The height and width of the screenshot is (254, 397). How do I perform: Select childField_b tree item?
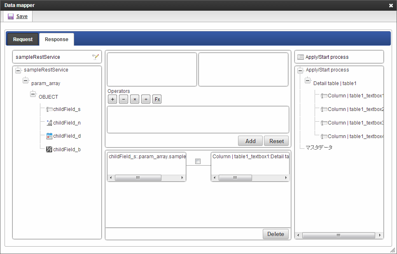coord(67,149)
